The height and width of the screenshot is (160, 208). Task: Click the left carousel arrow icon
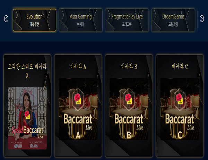tap(6, 19)
